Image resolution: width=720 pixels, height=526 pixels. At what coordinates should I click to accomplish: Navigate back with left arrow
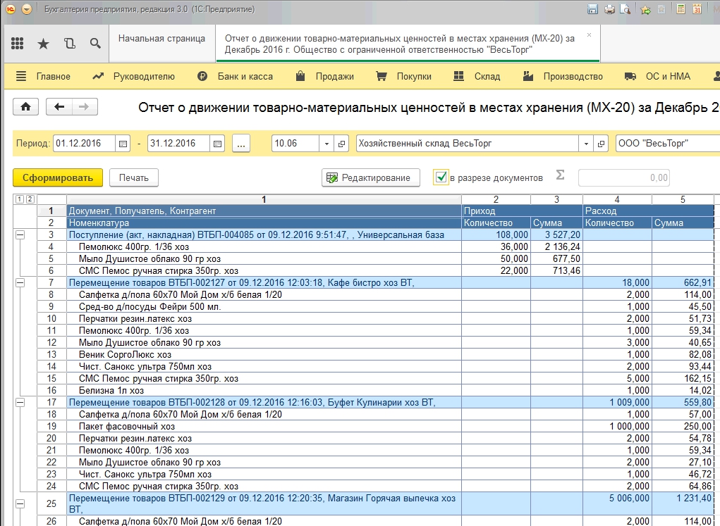pos(59,107)
